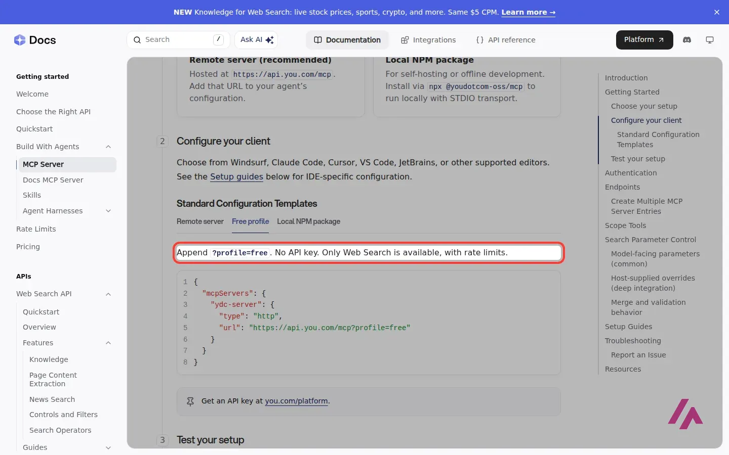Open Page Content Extraction page
729x455 pixels.
pos(53,379)
